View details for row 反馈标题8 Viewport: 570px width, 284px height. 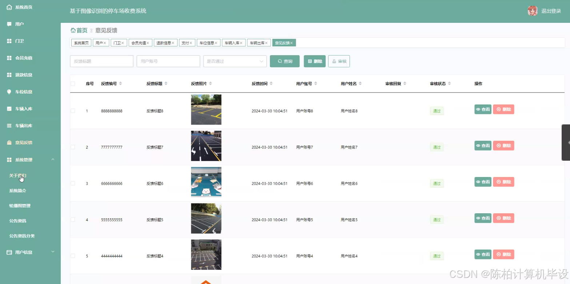(x=483, y=109)
